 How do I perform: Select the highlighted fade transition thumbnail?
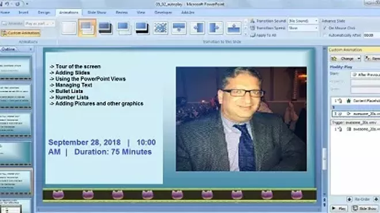pyautogui.click(x=88, y=28)
